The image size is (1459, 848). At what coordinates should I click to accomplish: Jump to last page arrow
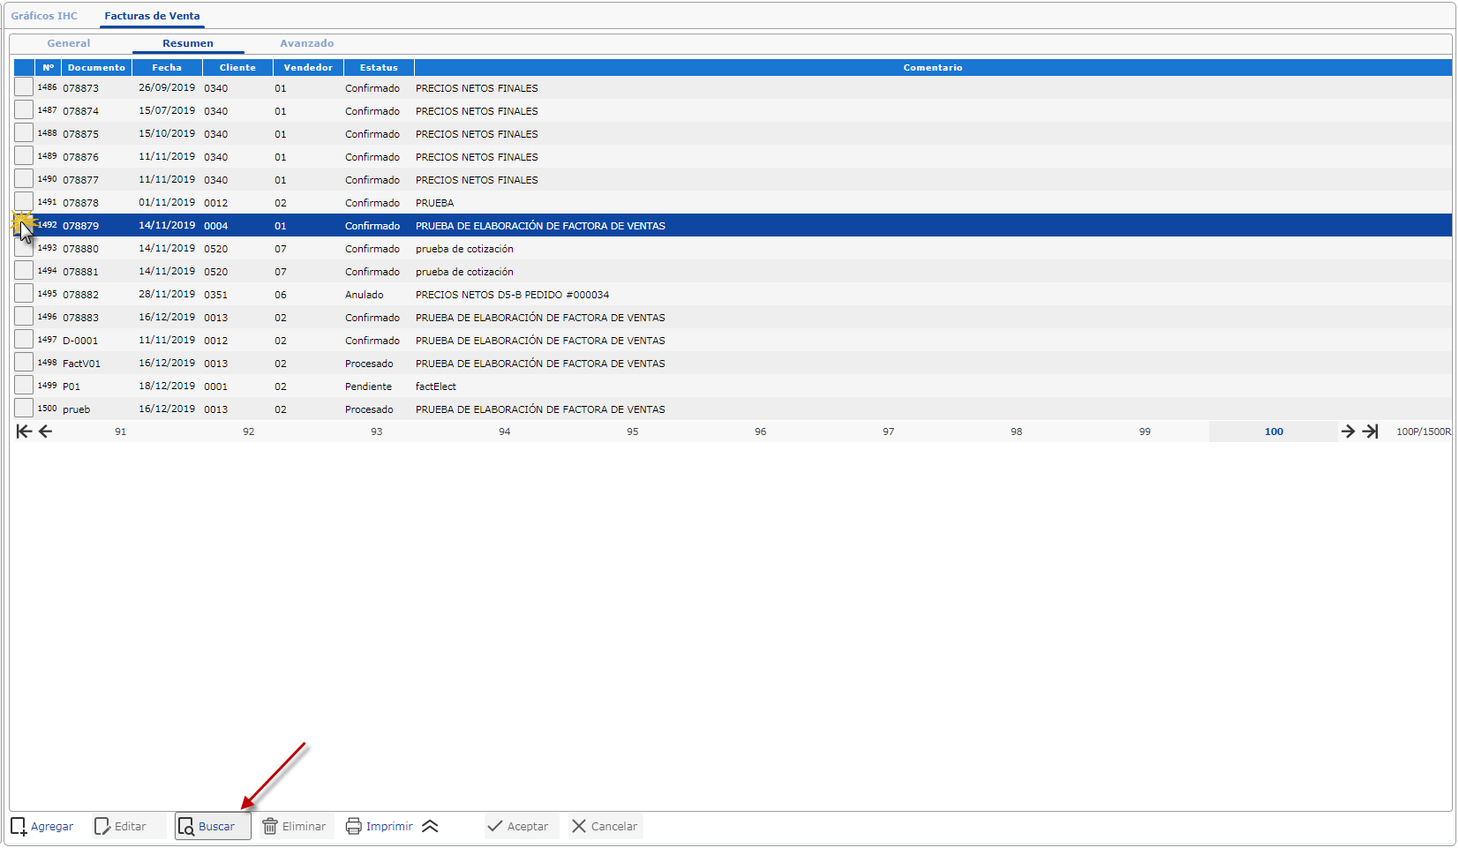(1370, 432)
